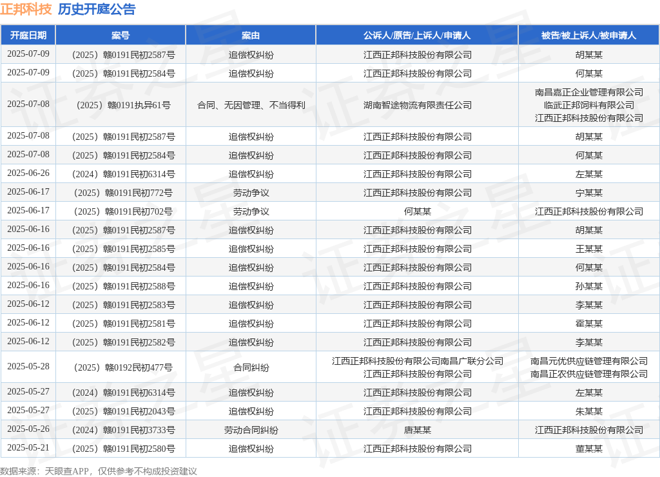This screenshot has width=660, height=477.
Task: Click defendant 朱某某
Action: [x=589, y=411]
